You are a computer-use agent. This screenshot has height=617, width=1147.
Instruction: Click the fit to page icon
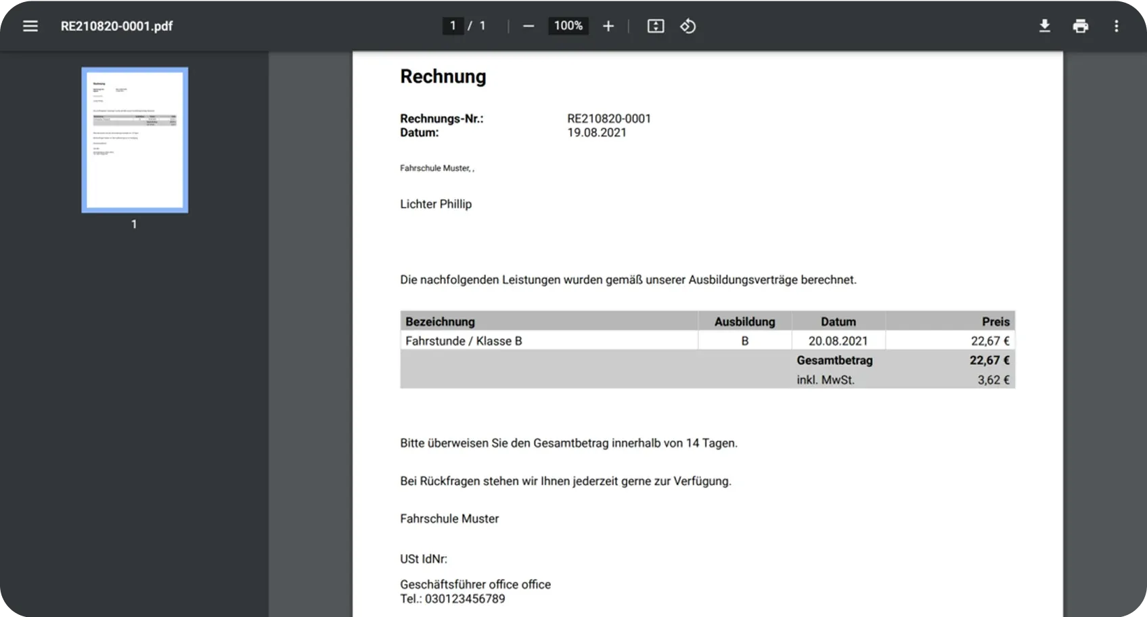(655, 26)
